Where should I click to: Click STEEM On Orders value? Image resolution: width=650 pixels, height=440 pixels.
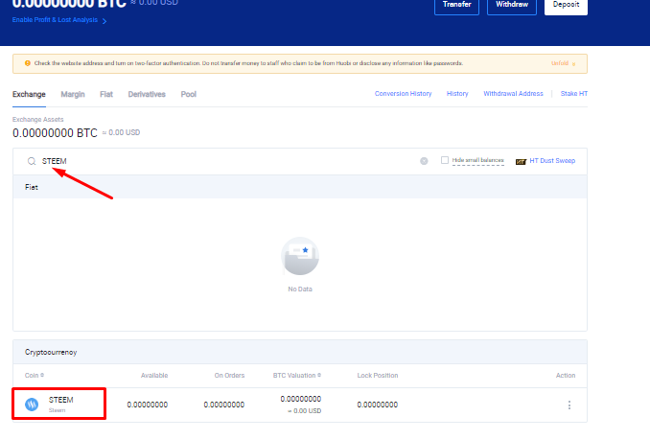pos(223,405)
